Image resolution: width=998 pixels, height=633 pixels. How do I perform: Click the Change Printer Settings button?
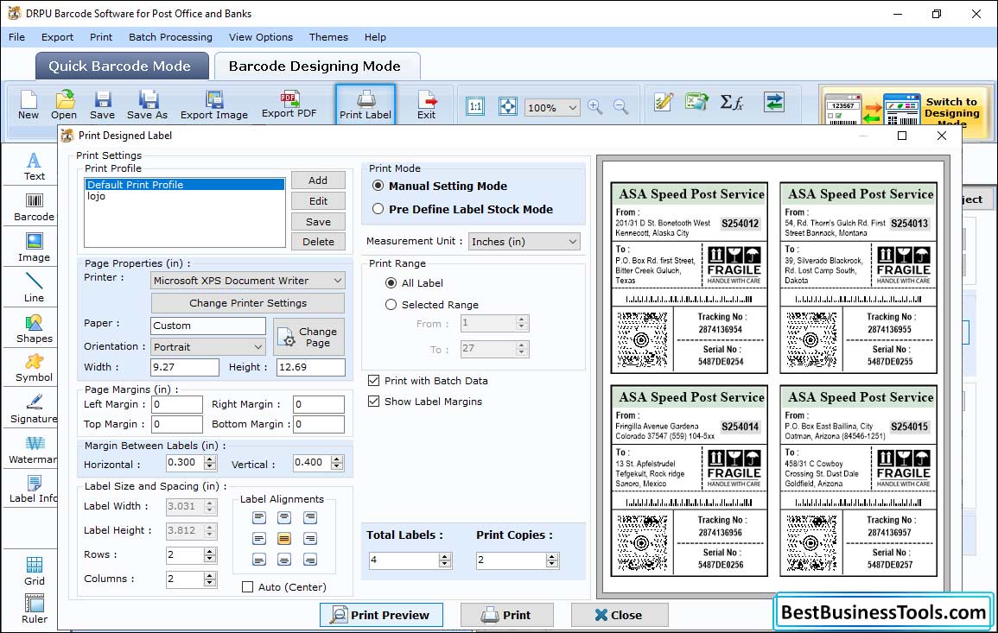(x=248, y=303)
